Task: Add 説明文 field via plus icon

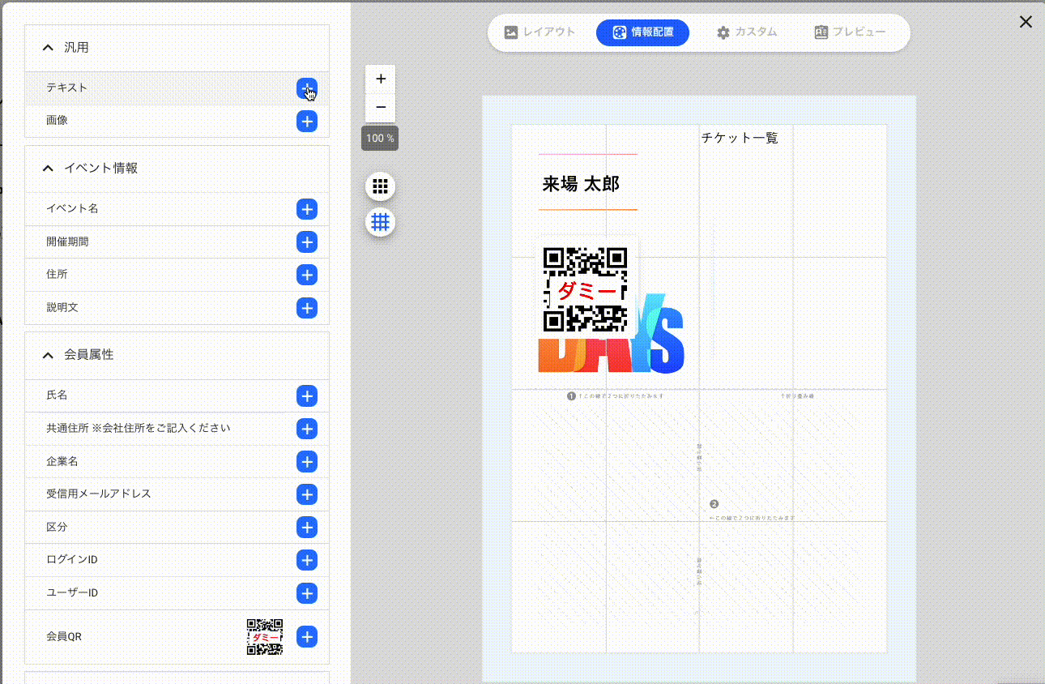Action: point(306,308)
